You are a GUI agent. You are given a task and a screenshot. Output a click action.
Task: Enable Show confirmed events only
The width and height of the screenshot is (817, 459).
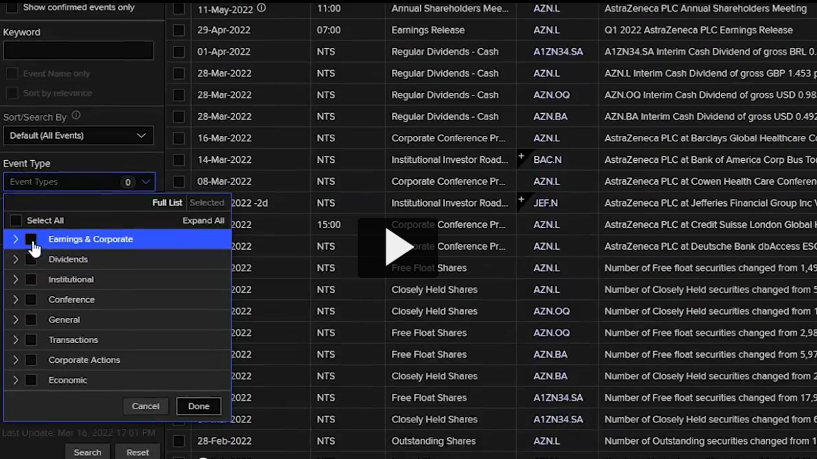(x=12, y=8)
